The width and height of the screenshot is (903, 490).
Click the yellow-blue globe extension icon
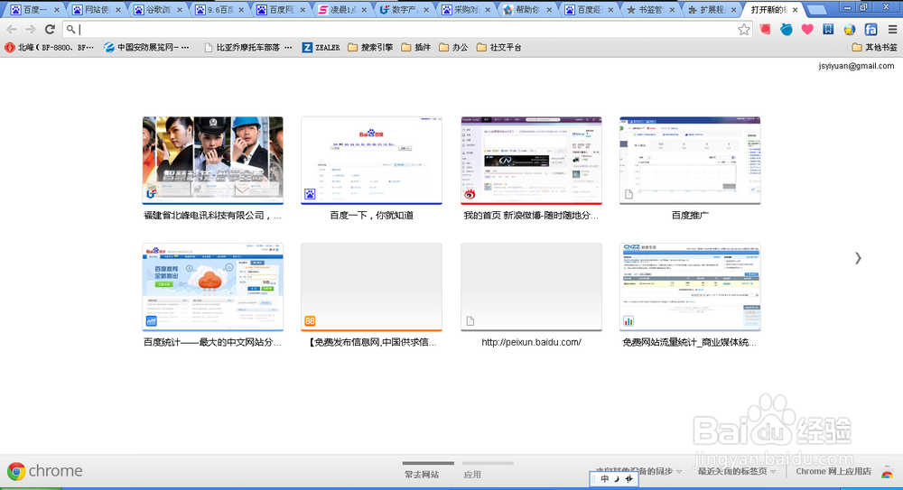click(850, 30)
